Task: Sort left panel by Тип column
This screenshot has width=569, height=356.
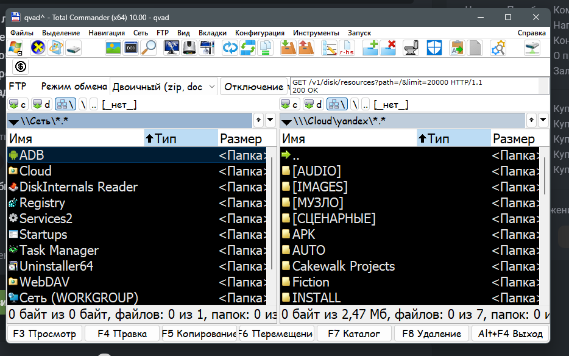Action: 181,138
